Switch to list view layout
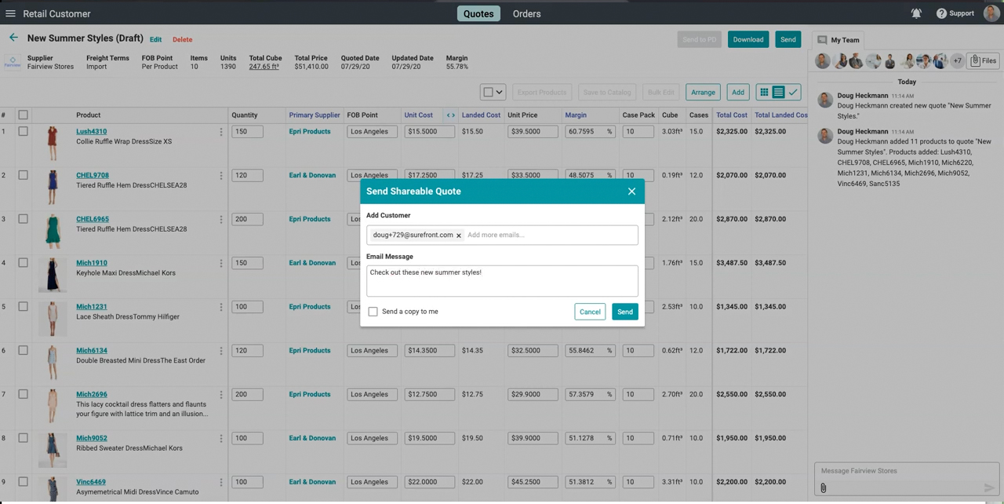This screenshot has height=504, width=1004. tap(778, 93)
